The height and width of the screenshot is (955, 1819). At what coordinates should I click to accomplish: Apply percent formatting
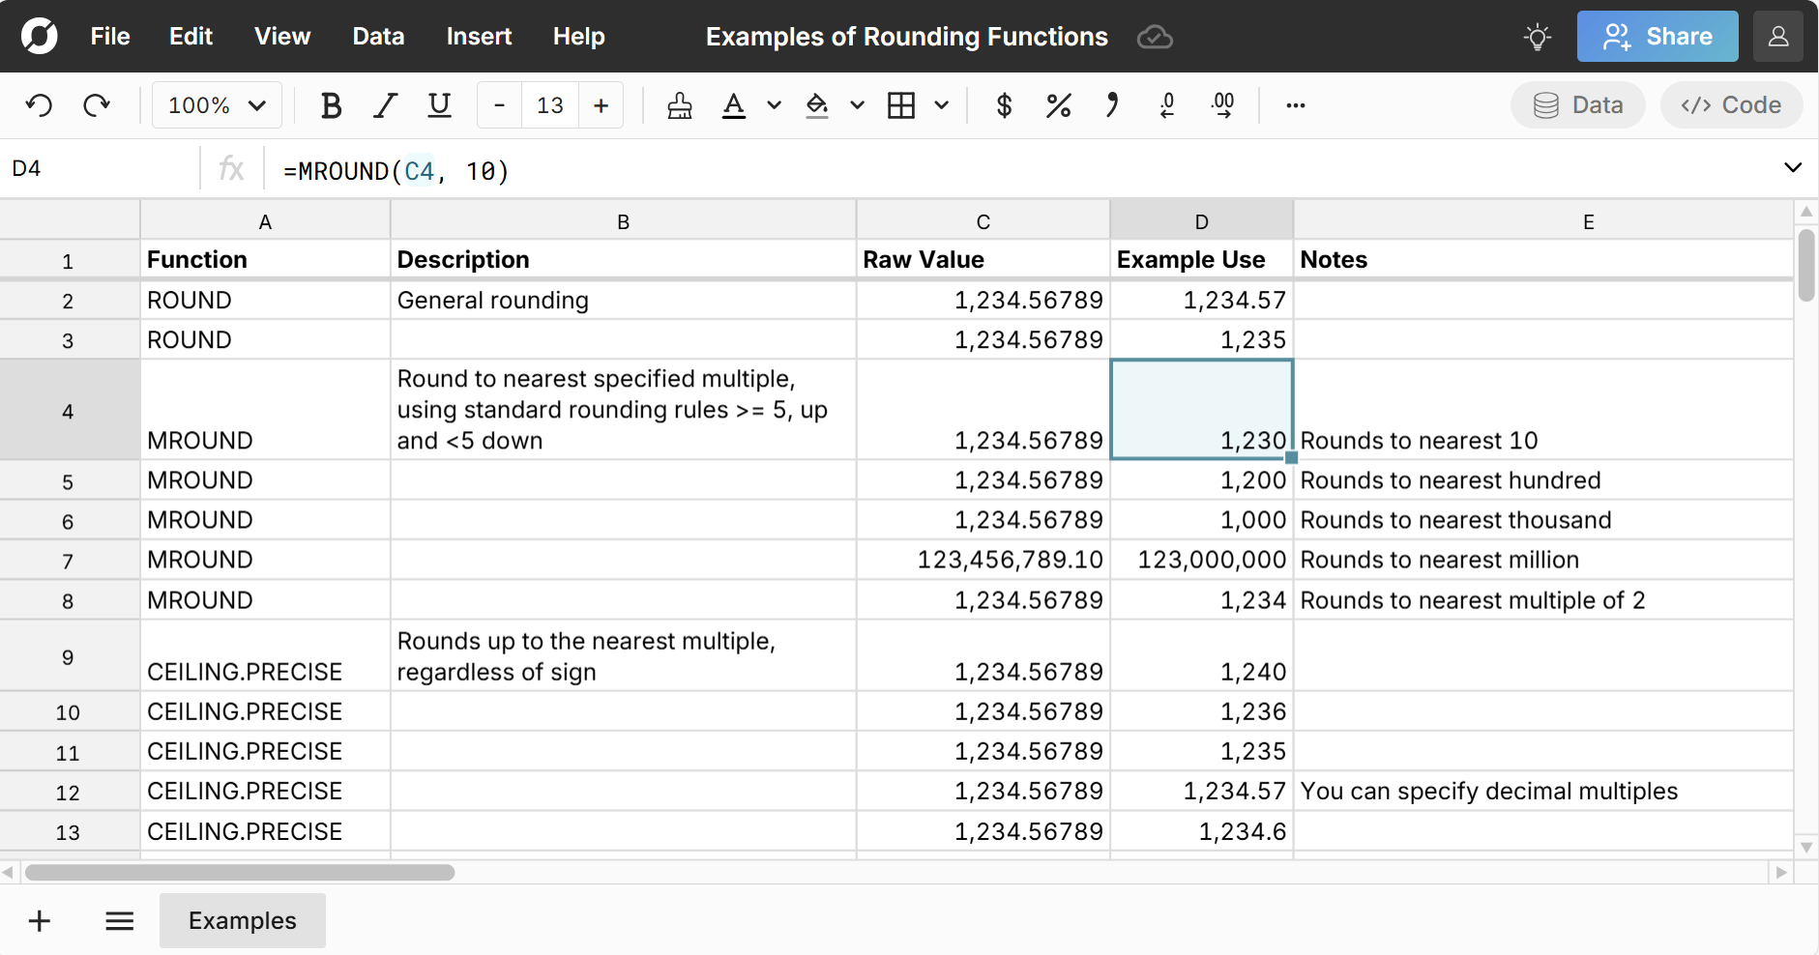[x=1058, y=105]
